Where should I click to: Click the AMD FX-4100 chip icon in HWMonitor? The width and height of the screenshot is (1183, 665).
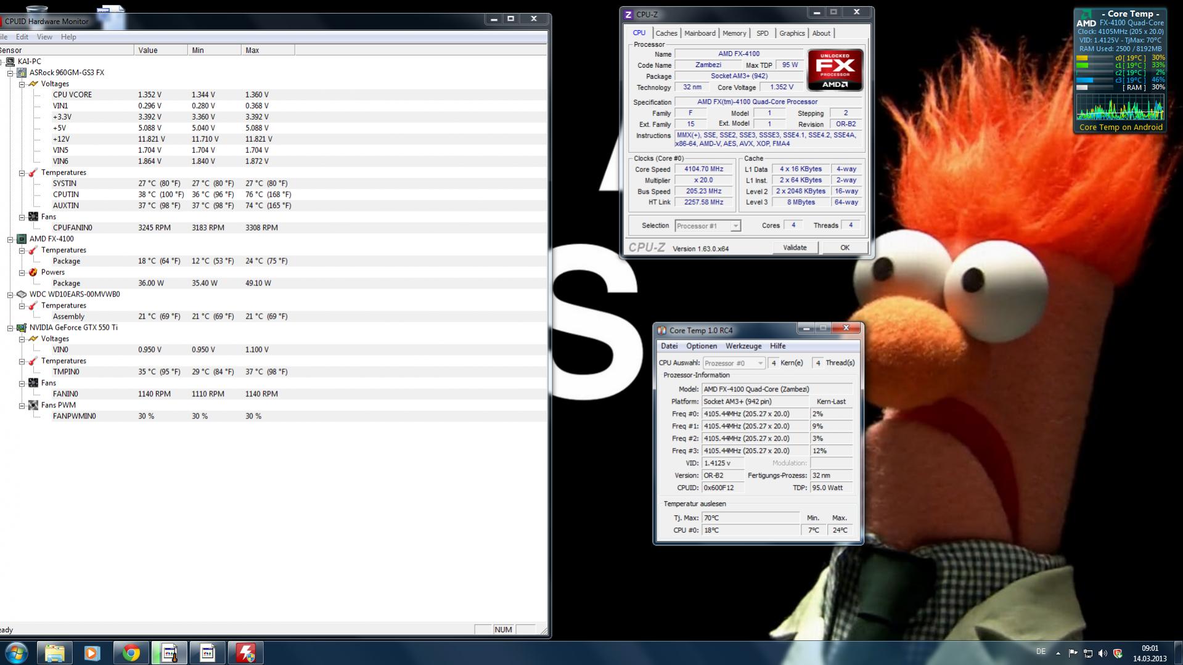click(x=22, y=239)
